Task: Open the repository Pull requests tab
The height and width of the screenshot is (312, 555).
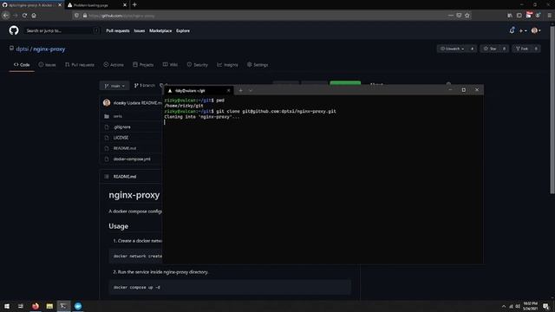Action: (x=80, y=65)
